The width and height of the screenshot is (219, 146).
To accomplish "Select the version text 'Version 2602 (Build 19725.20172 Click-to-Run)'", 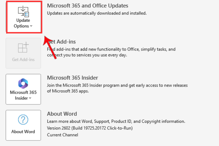I will coord(90,128).
